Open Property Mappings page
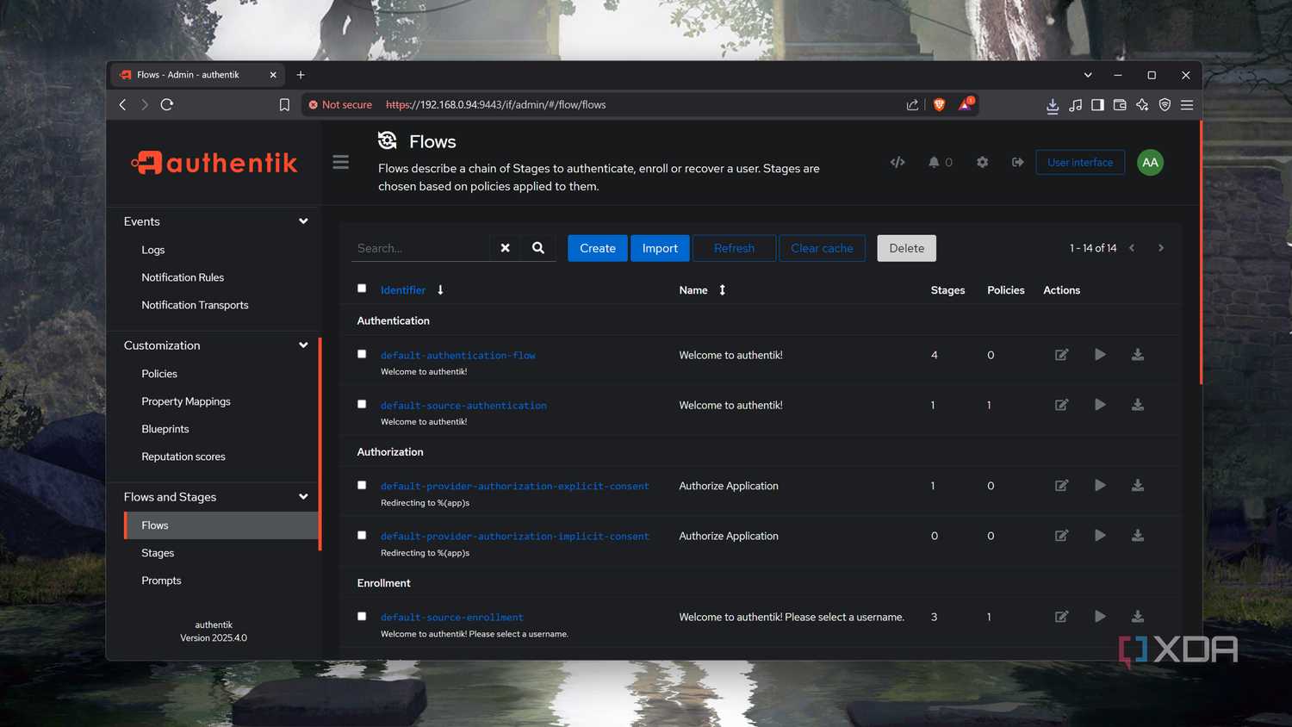Viewport: 1292px width, 727px height. click(x=186, y=401)
